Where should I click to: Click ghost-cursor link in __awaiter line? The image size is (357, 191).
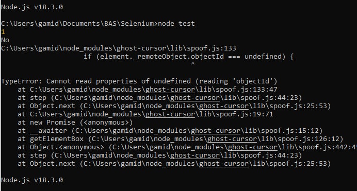pyautogui.click(x=216, y=131)
